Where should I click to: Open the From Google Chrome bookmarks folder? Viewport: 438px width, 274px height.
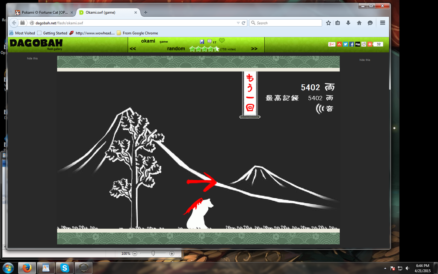(137, 33)
